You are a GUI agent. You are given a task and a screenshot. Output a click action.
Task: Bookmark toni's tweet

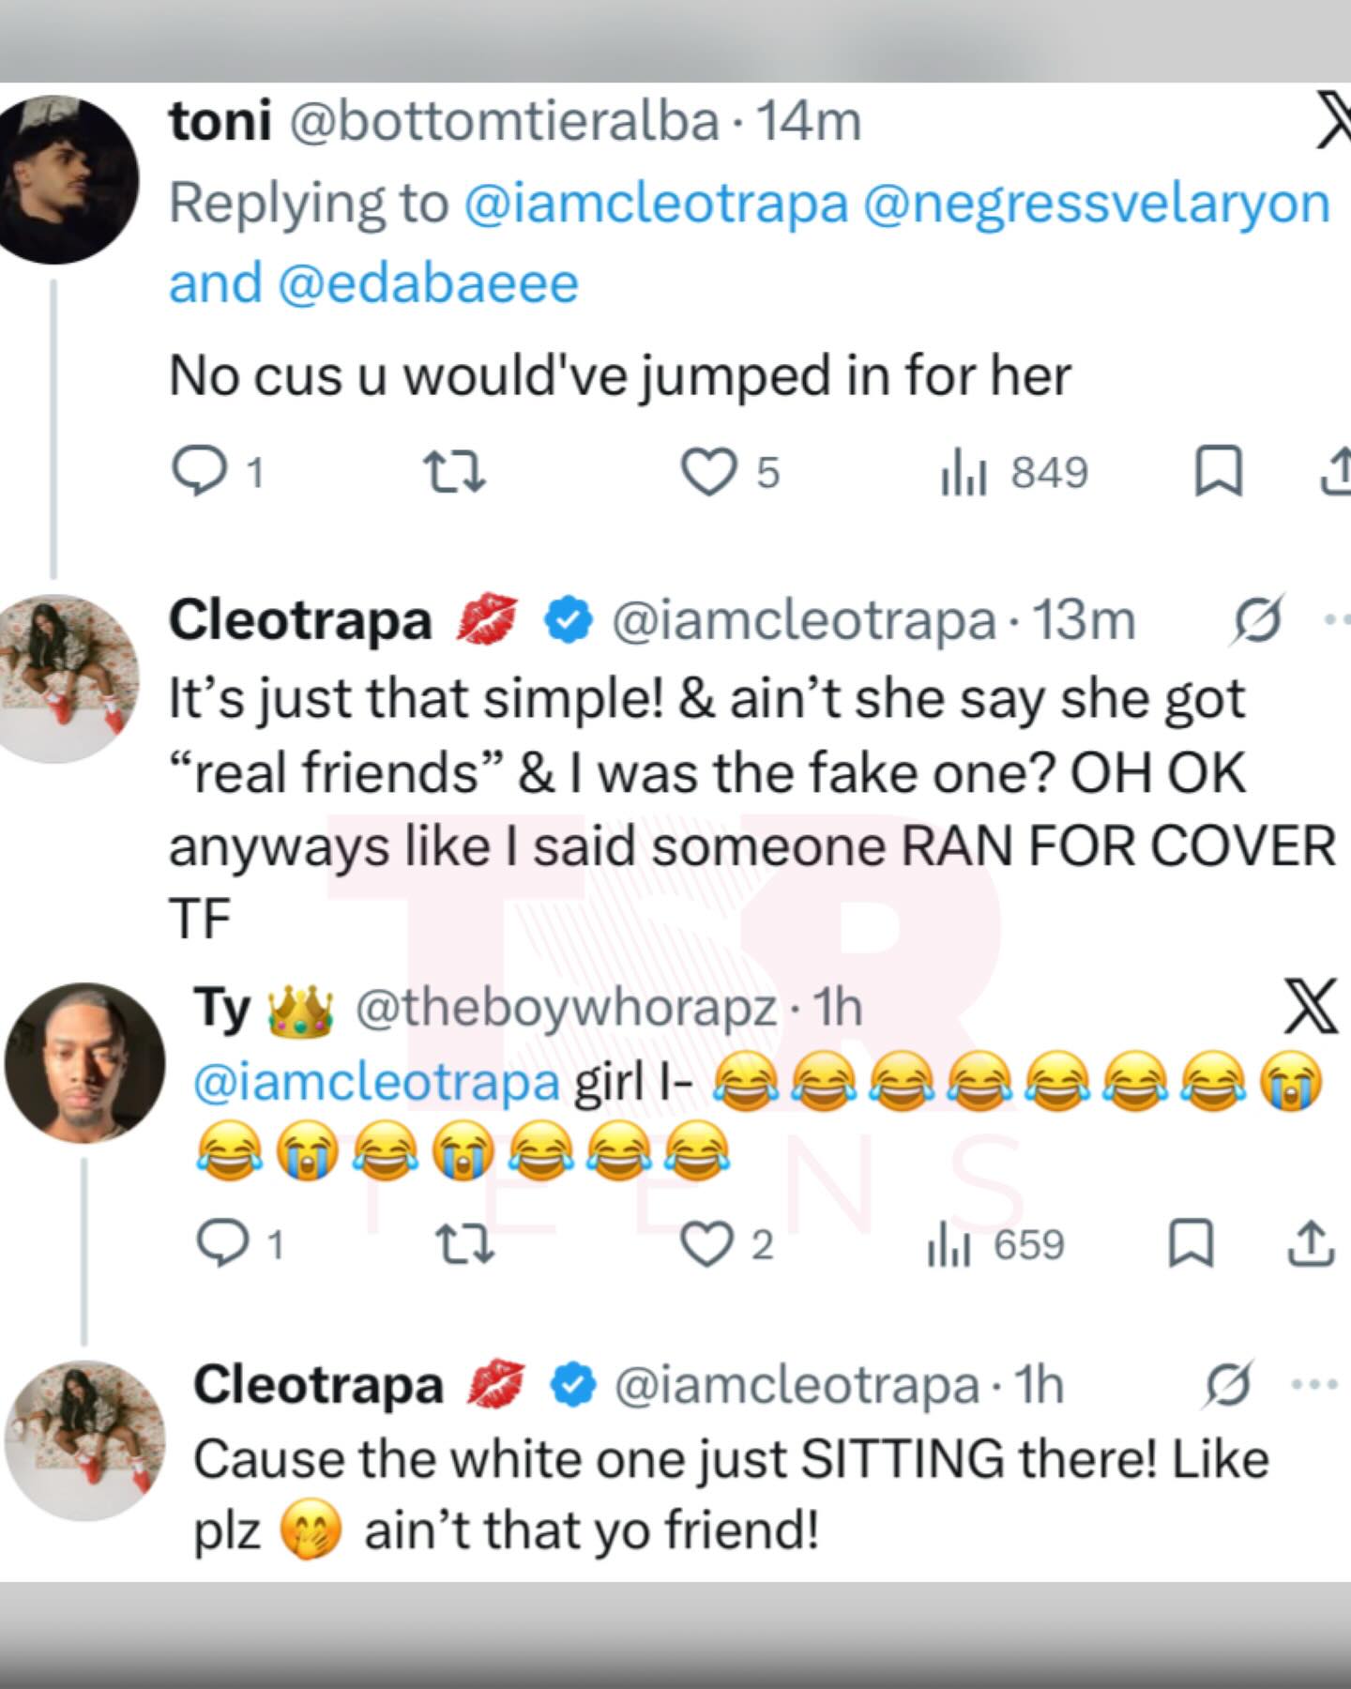(1218, 472)
